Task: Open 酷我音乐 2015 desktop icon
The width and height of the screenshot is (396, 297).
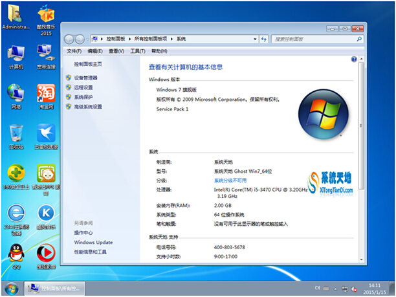Action: tap(45, 14)
